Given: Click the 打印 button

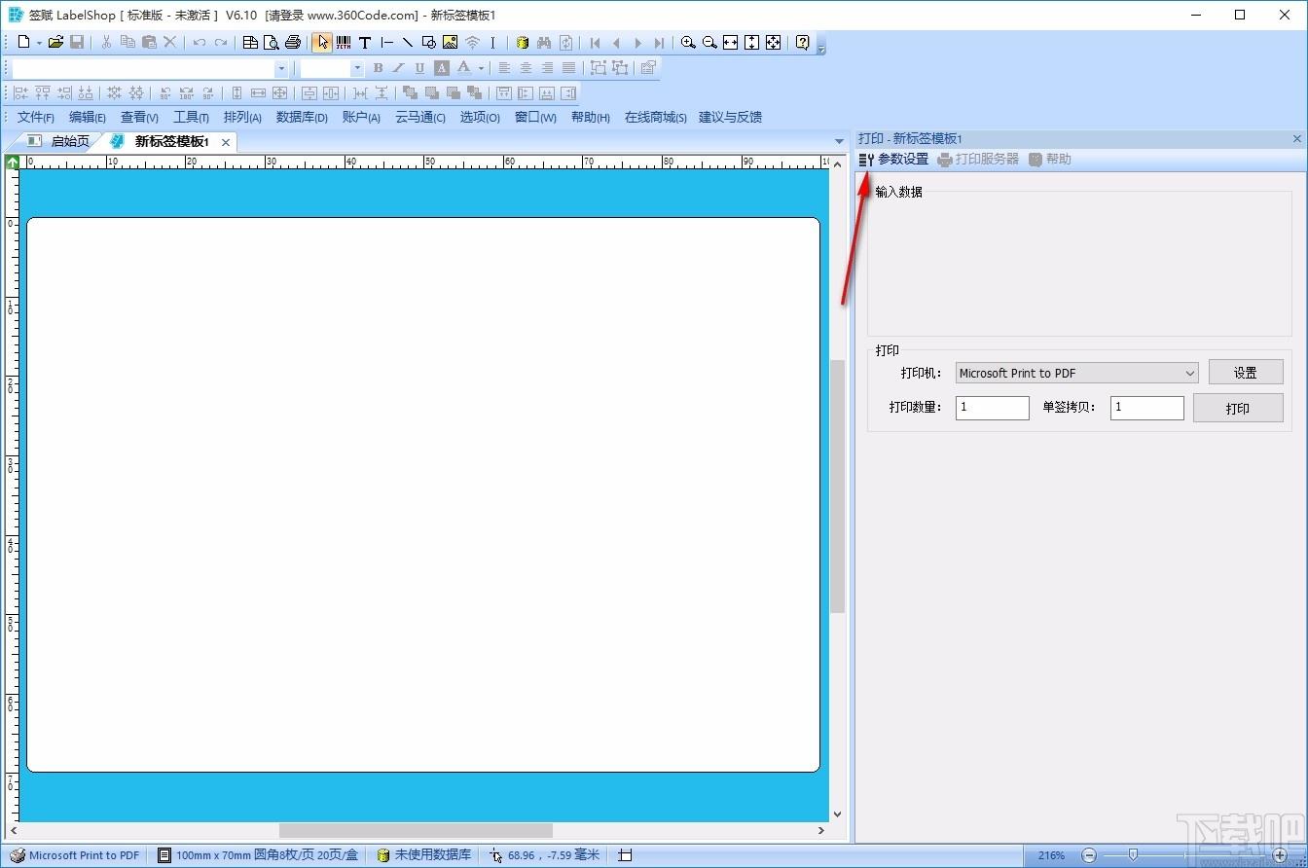Looking at the screenshot, I should point(1238,408).
